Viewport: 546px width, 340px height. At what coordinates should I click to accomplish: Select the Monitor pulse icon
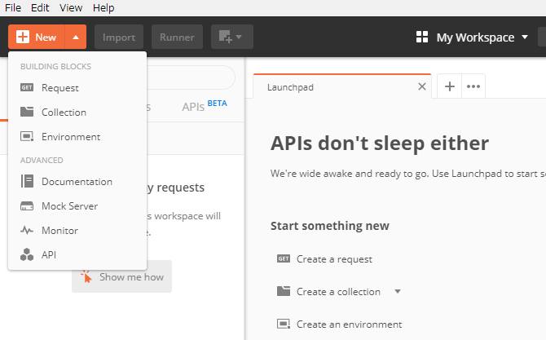[27, 231]
